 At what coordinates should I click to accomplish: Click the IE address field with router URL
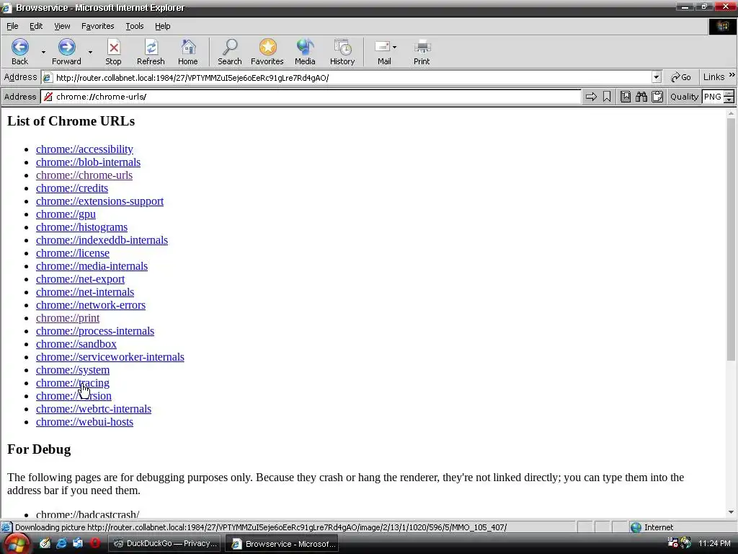pyautogui.click(x=351, y=77)
